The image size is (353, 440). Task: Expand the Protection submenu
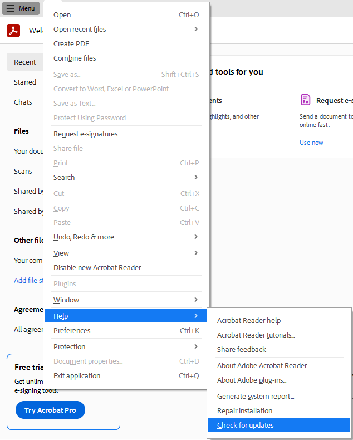(x=126, y=346)
